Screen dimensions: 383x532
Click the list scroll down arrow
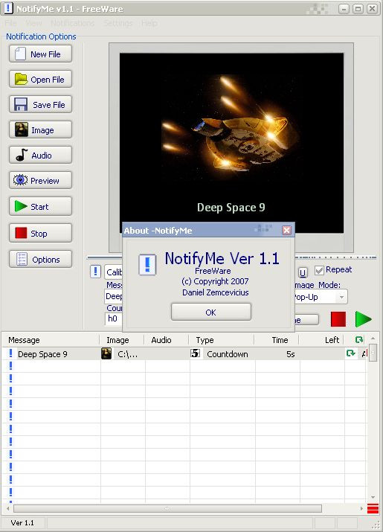click(373, 497)
